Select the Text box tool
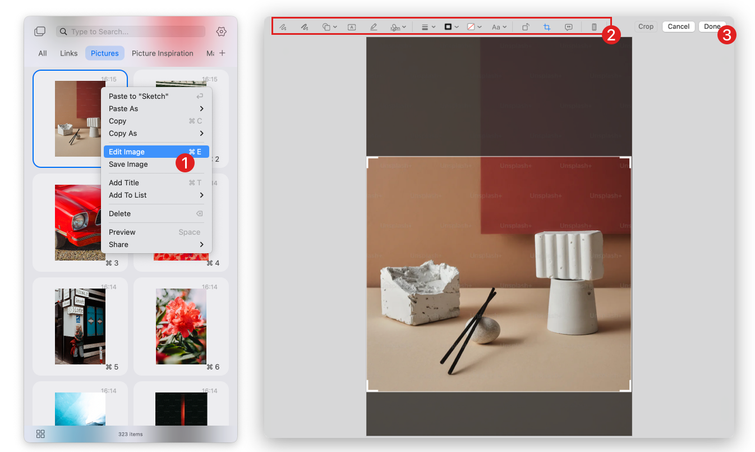This screenshot has height=452, width=755. click(352, 26)
